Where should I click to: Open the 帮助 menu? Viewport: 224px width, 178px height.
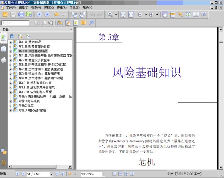click(87, 7)
